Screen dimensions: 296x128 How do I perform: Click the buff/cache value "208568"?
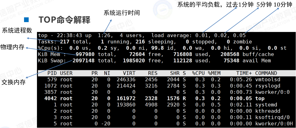tap(230, 54)
